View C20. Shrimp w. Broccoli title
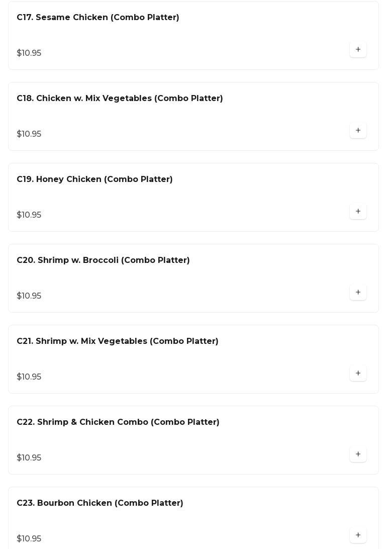This screenshot has width=387, height=549. point(103,260)
